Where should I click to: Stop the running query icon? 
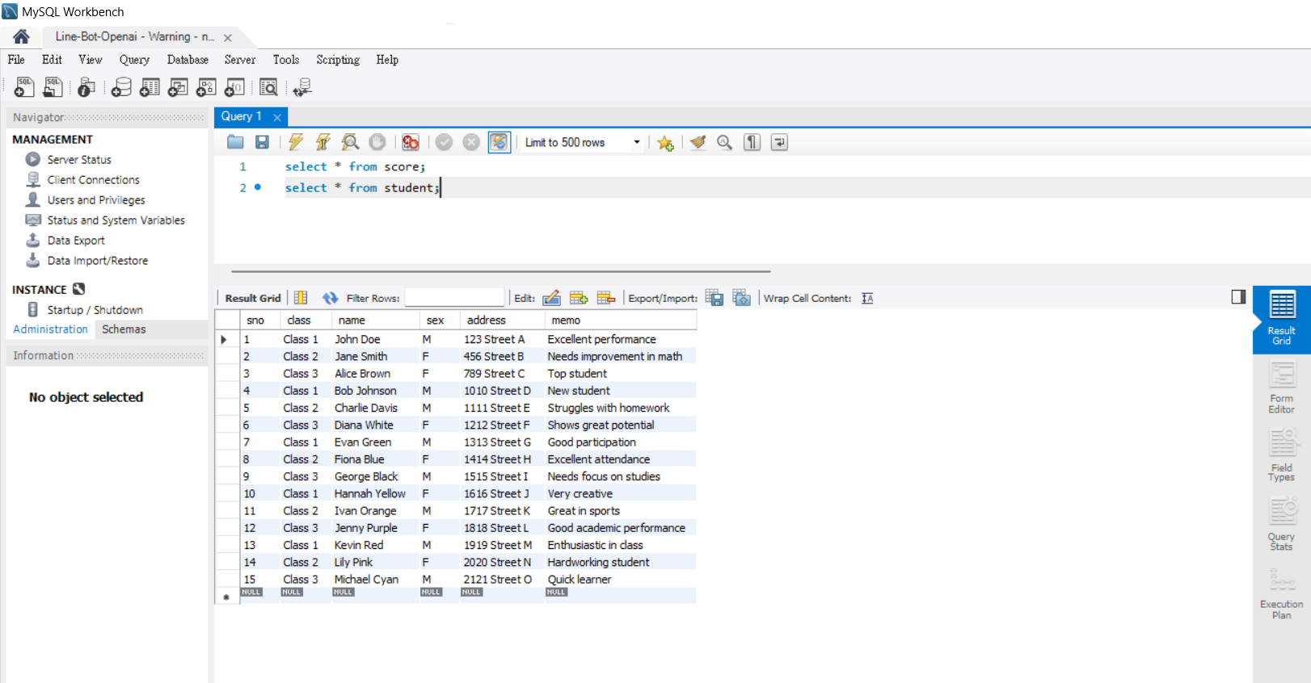(x=377, y=142)
